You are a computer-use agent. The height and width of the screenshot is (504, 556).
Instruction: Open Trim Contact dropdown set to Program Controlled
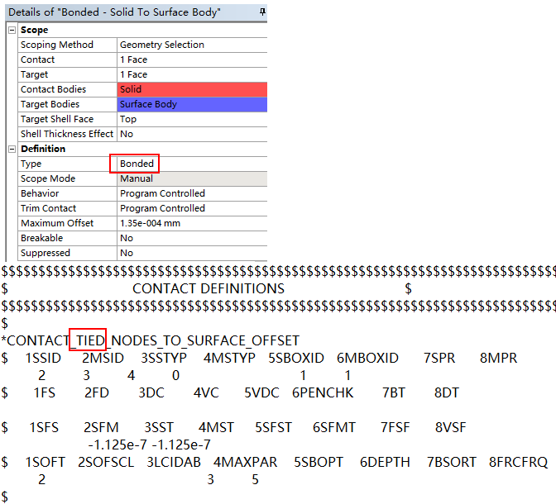[192, 208]
